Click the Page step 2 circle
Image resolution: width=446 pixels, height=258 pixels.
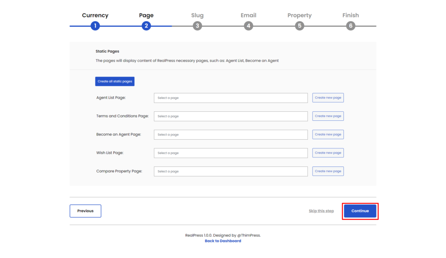(146, 26)
